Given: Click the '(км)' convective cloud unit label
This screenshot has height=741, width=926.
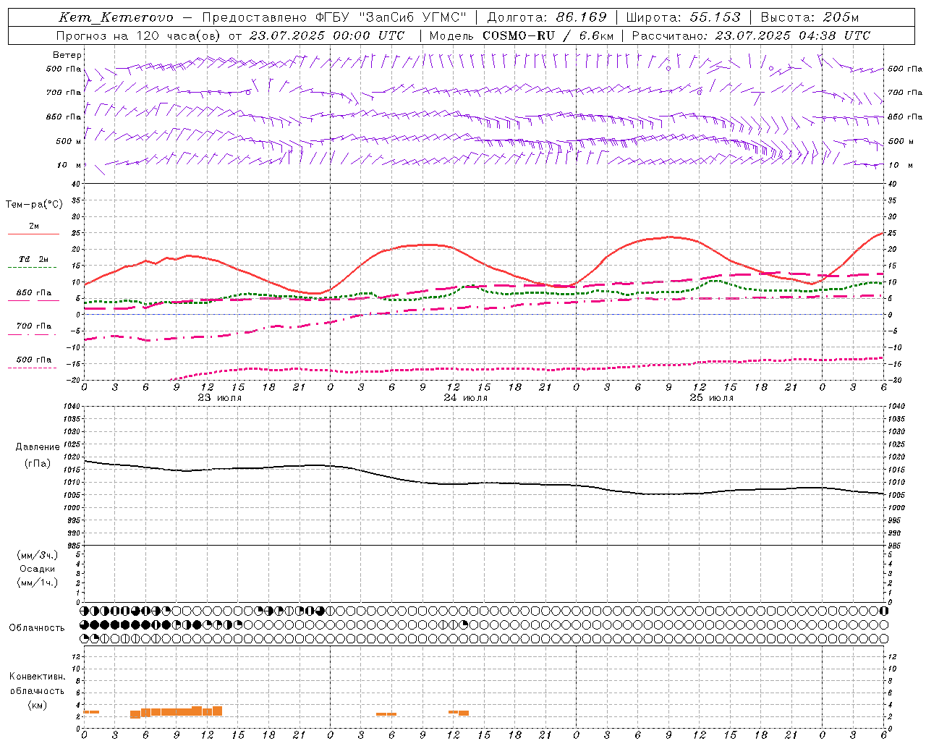Looking at the screenshot, I should (37, 705).
